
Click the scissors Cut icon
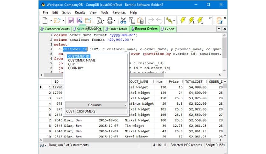[123, 21]
